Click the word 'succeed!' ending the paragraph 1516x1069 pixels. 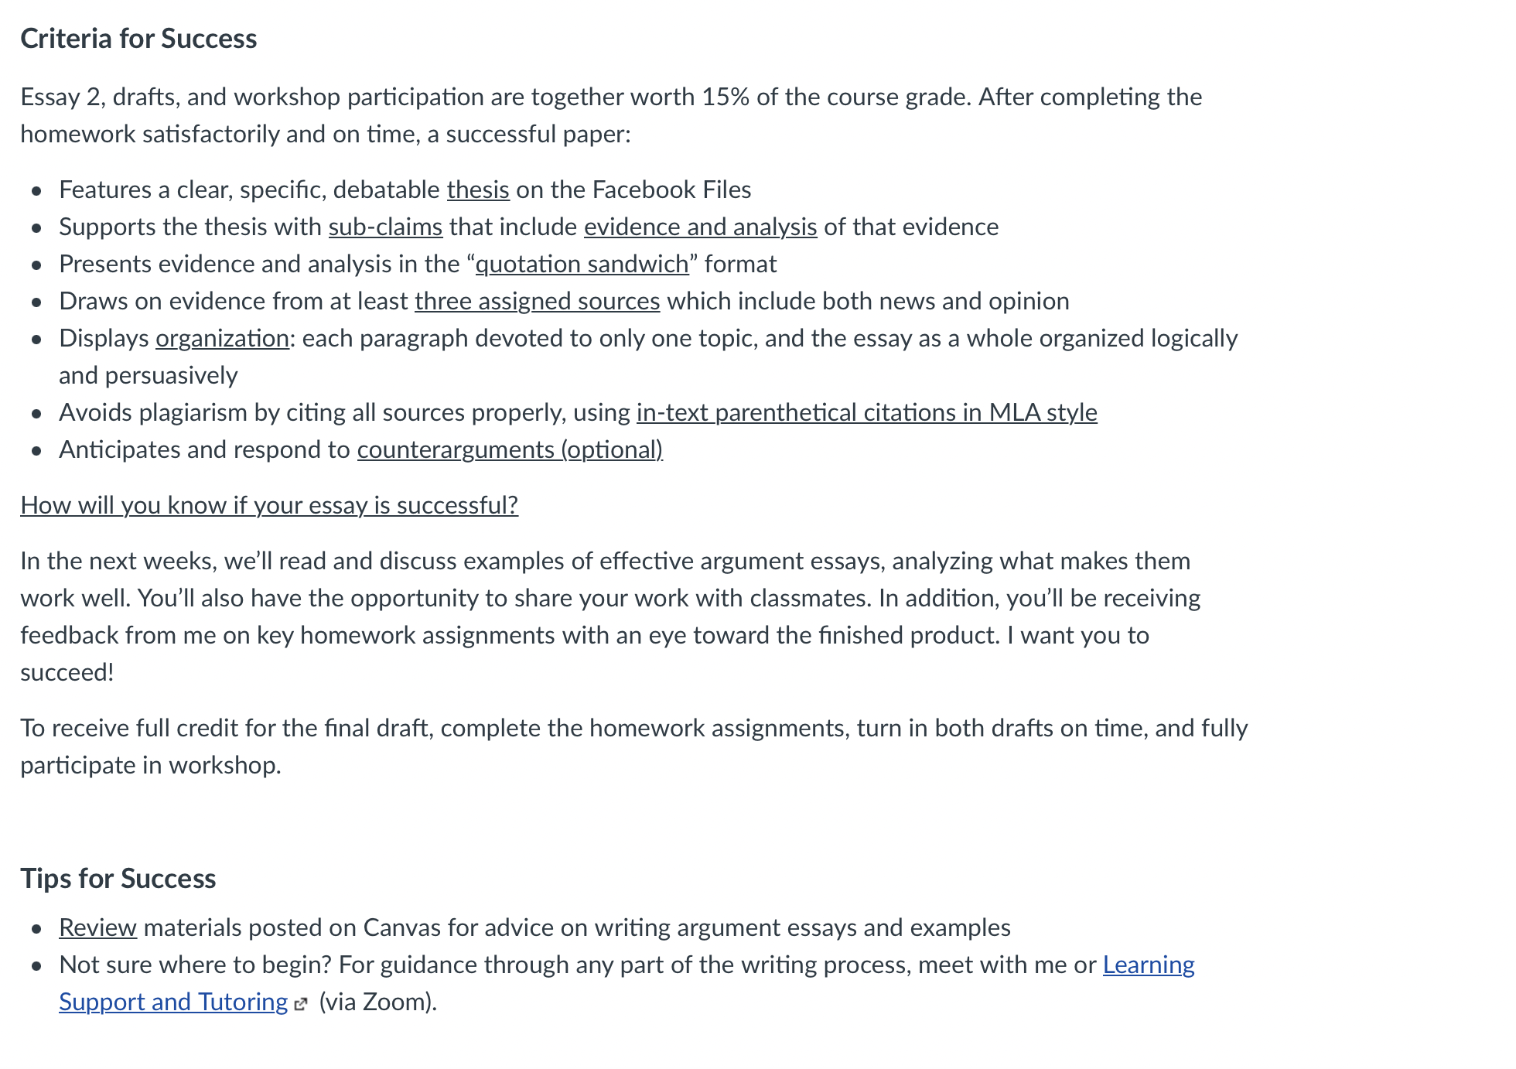67,672
